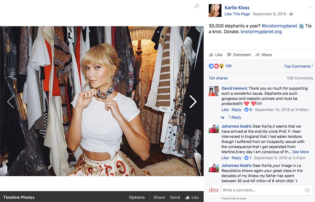
Task: Open the knotonmyplanet.org link
Action: click(261, 32)
